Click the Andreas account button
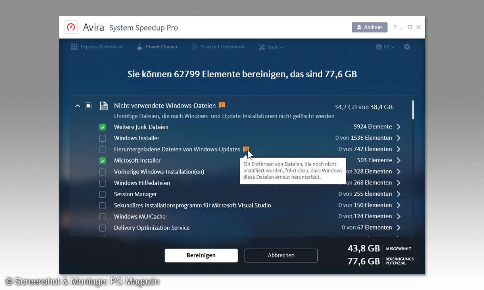 tap(369, 27)
